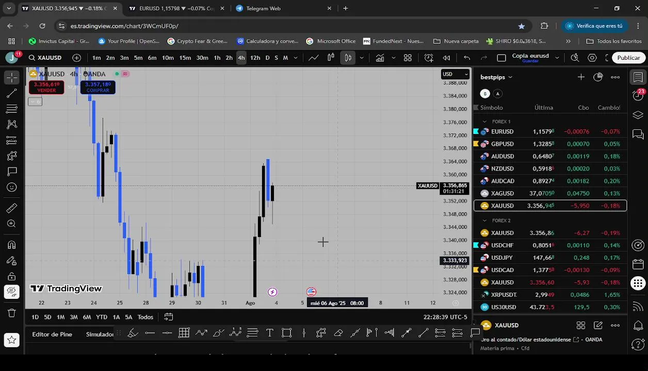
Task: Toggle stay in drawing mode pencil-lock
Action: click(12, 261)
